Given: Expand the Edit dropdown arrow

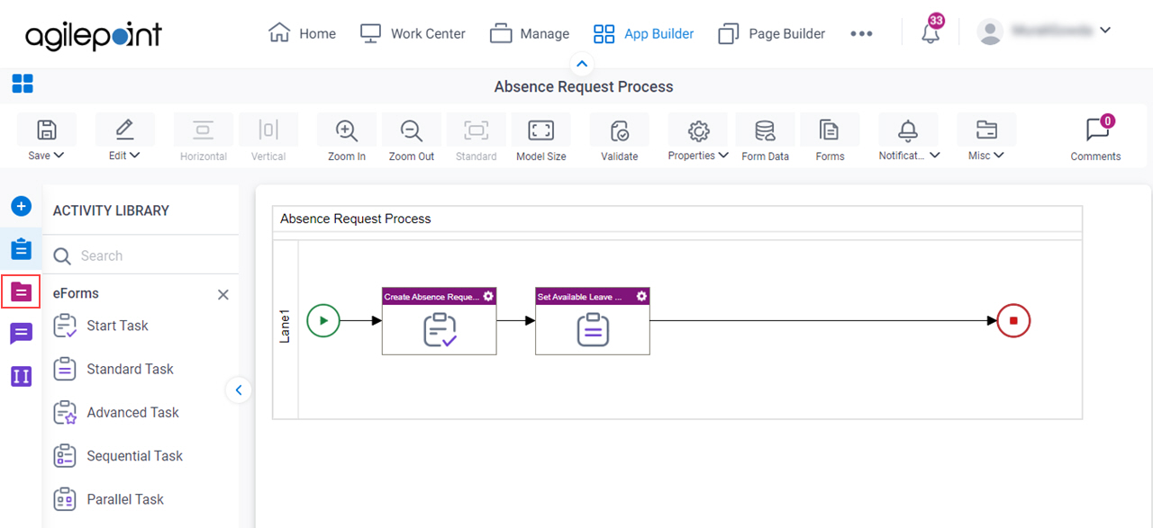Looking at the screenshot, I should coord(135,156).
